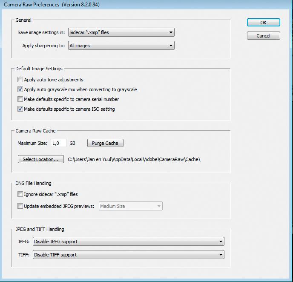Viewport: 293px width, 282px height.
Task: Click the Purge Cache button
Action: (x=105, y=143)
